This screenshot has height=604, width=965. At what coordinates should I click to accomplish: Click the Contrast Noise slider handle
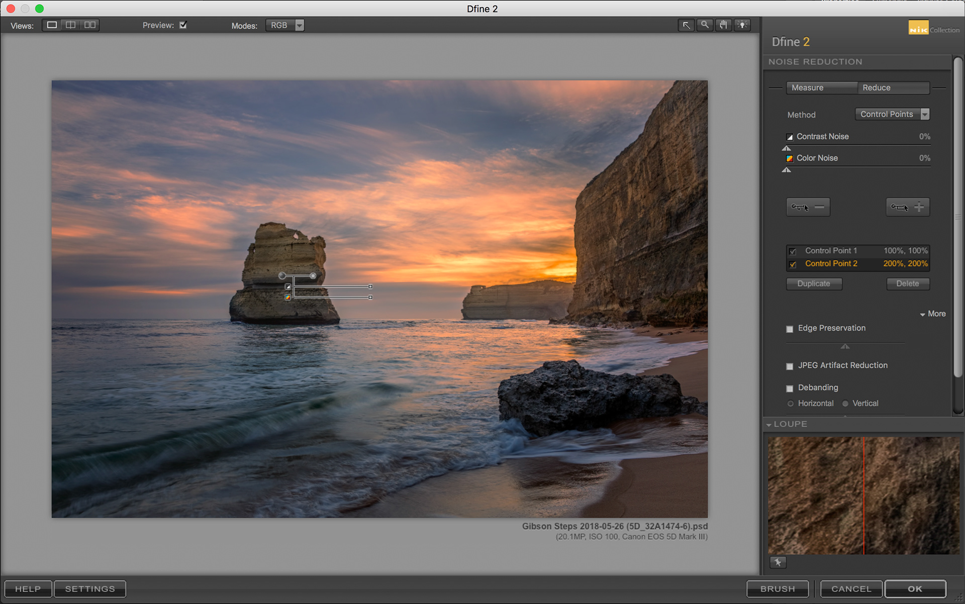click(x=787, y=149)
